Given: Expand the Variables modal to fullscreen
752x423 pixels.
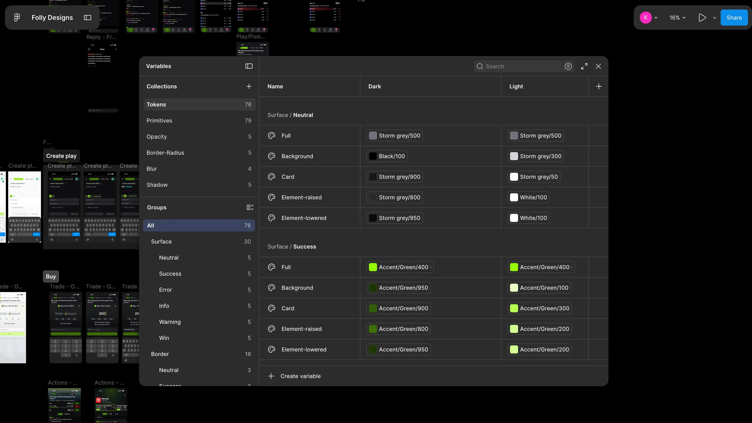Looking at the screenshot, I should [584, 66].
